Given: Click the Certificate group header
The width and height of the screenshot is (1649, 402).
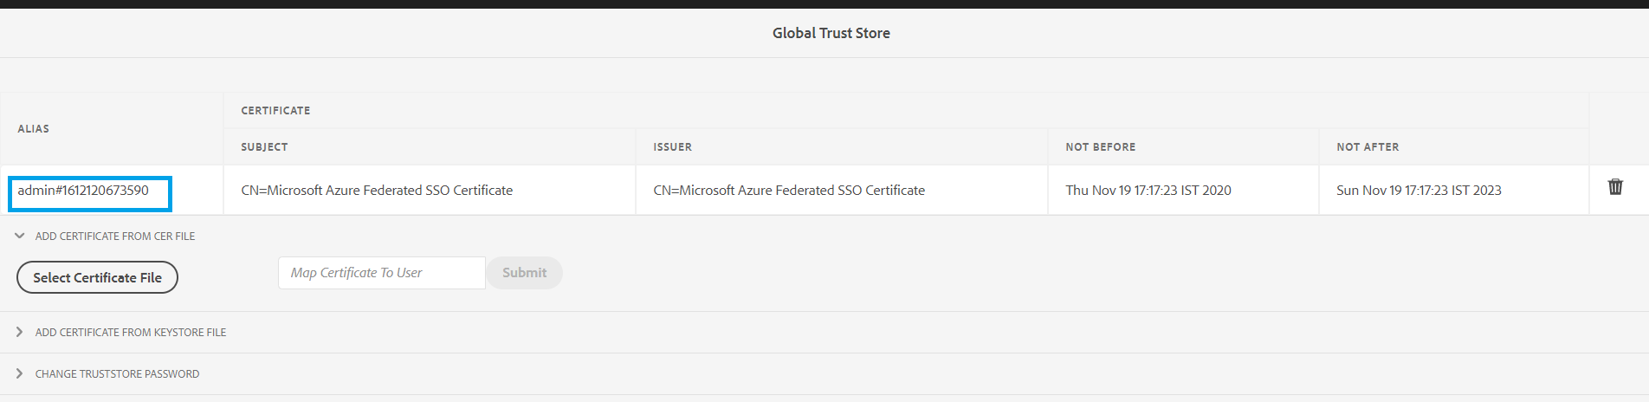Looking at the screenshot, I should (275, 111).
